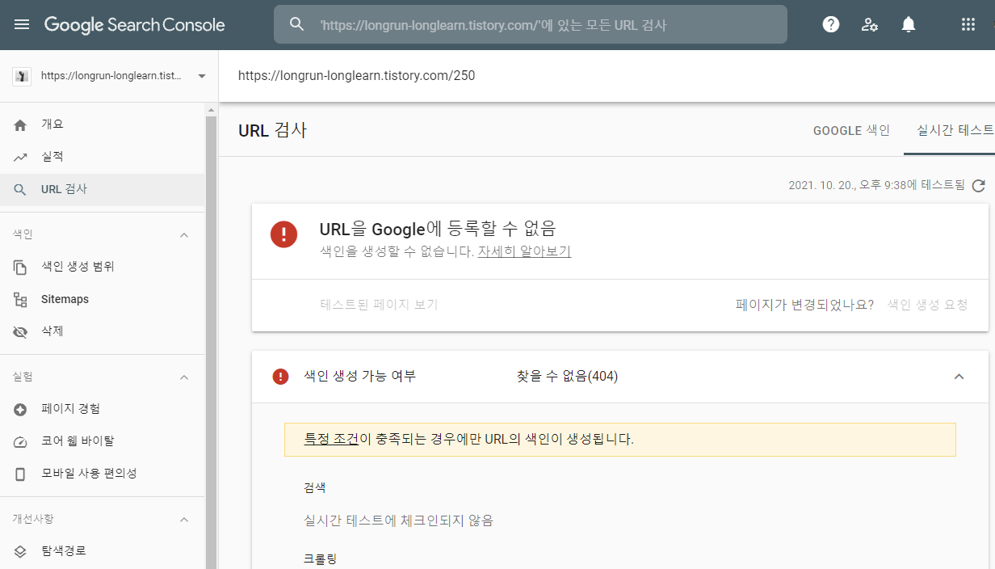This screenshot has height=569, width=995.
Task: Collapse the 색인 생성 가능 여부 panel
Action: tap(959, 377)
